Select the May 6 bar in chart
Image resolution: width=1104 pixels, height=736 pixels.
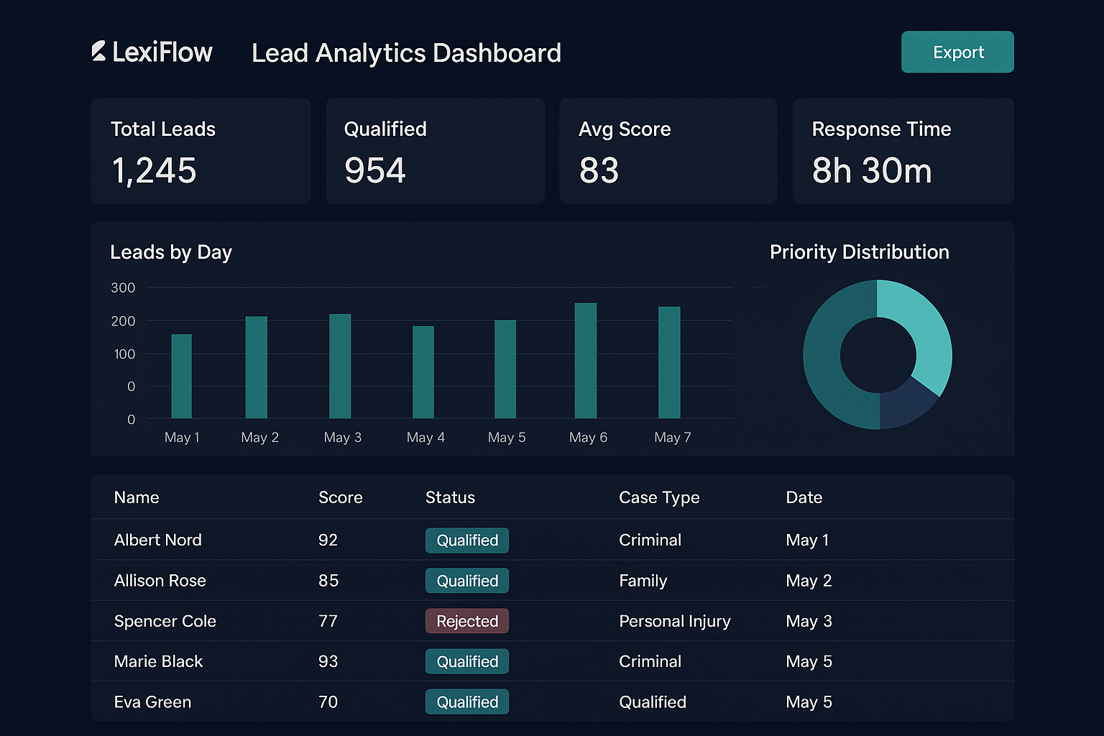[x=586, y=361]
